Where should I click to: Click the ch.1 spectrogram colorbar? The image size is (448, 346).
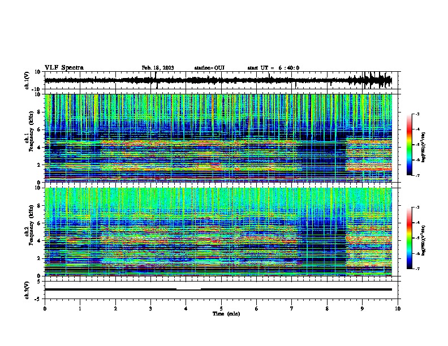click(x=409, y=145)
